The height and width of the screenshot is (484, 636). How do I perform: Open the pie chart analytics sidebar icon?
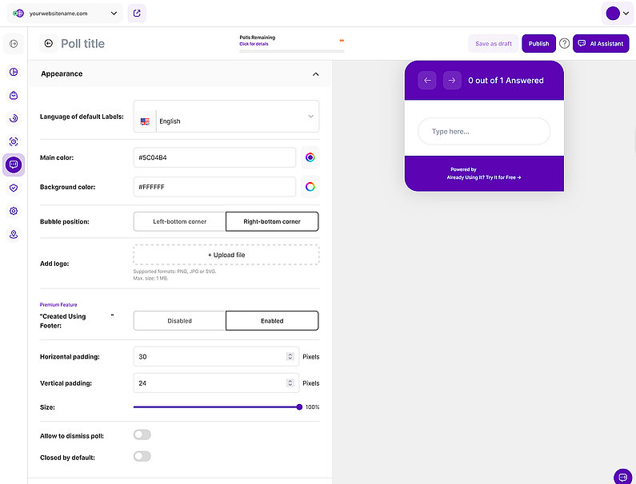(14, 72)
